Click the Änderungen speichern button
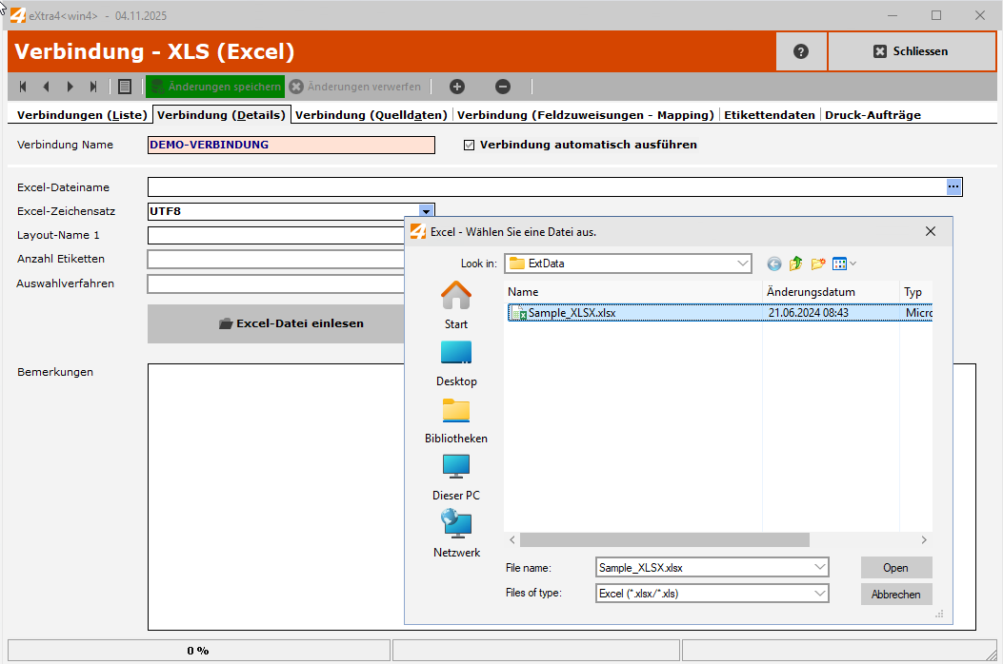This screenshot has width=1003, height=664. coord(214,86)
